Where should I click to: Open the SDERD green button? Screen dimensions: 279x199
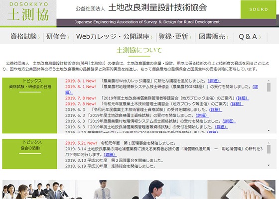click(x=259, y=9)
